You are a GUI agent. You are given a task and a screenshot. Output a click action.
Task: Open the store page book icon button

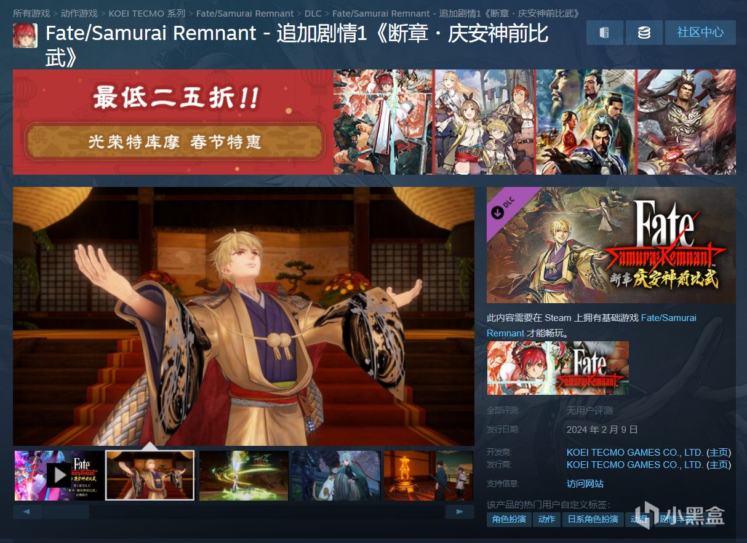[604, 33]
